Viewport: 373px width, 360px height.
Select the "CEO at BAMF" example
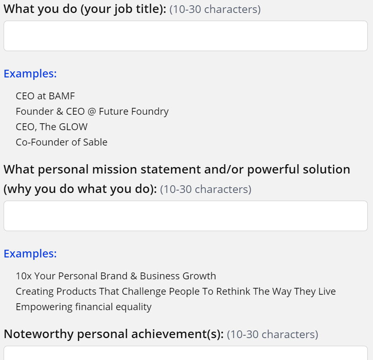click(45, 96)
